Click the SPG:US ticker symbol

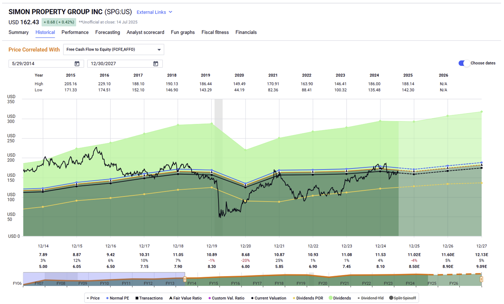tap(118, 12)
